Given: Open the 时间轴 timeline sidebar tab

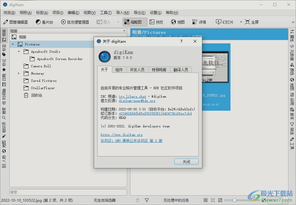Looking at the screenshot, I should [x=4, y=96].
